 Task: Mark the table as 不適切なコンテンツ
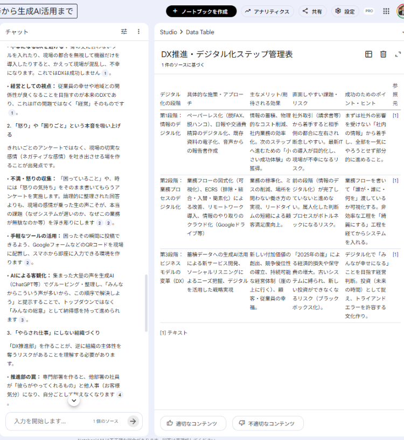coord(268,423)
